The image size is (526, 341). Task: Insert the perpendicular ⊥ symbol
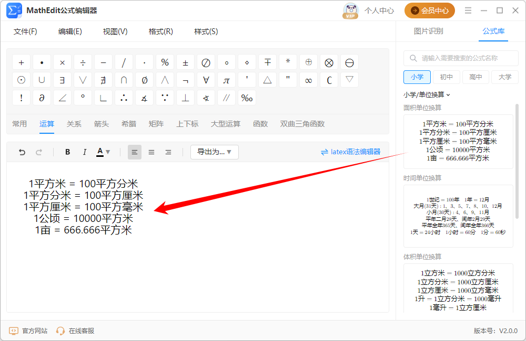tap(185, 98)
